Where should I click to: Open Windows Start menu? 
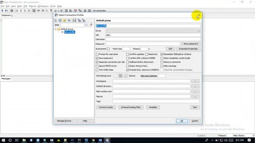(x=3, y=140)
